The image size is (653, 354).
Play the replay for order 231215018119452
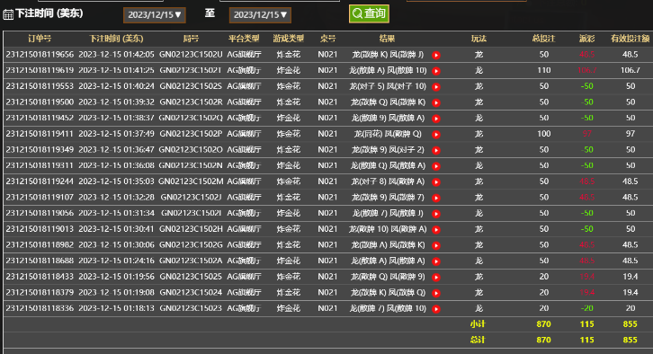click(436, 119)
